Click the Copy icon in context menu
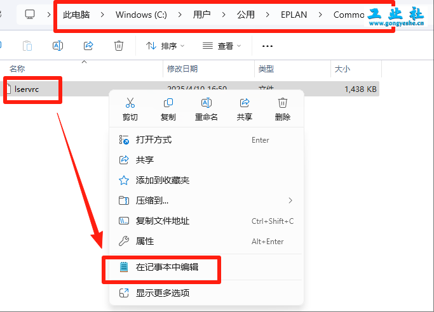 [x=168, y=103]
